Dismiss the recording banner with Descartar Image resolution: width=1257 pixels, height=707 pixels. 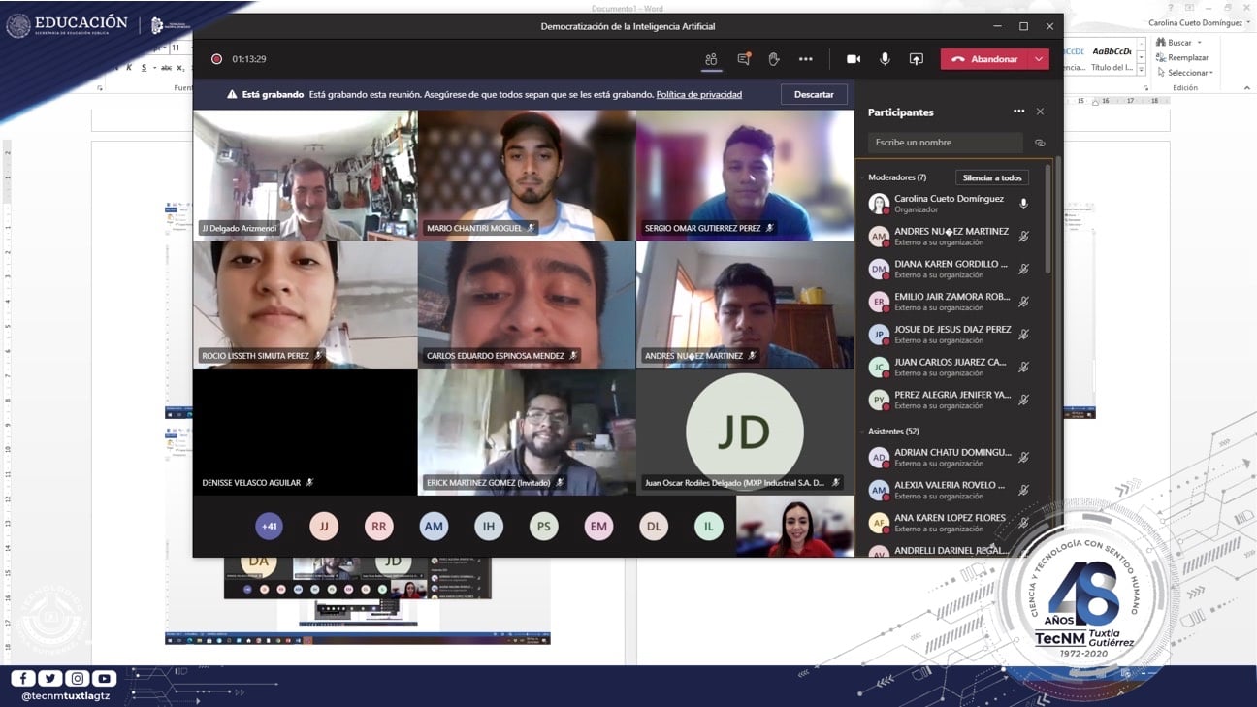pyautogui.click(x=814, y=94)
